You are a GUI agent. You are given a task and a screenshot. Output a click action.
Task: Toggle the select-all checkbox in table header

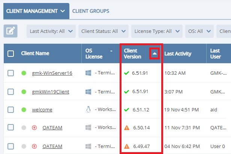pos(11,53)
